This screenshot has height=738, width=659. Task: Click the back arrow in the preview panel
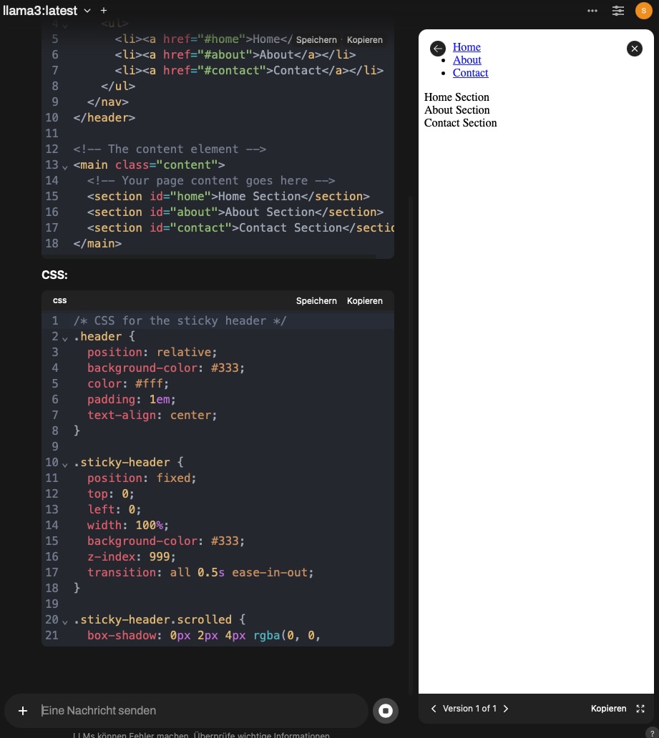[438, 48]
